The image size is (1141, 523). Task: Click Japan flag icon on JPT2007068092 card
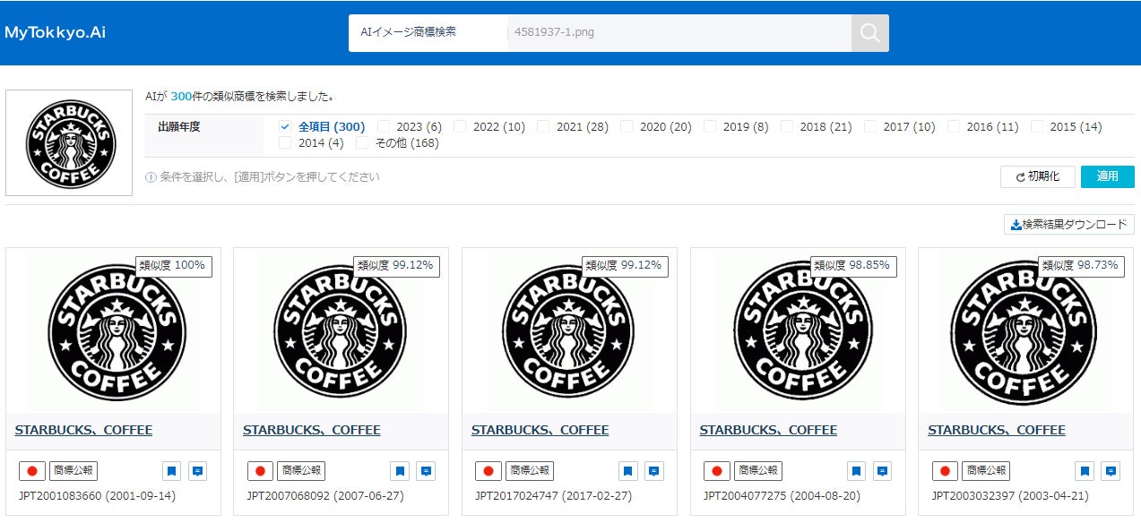260,470
